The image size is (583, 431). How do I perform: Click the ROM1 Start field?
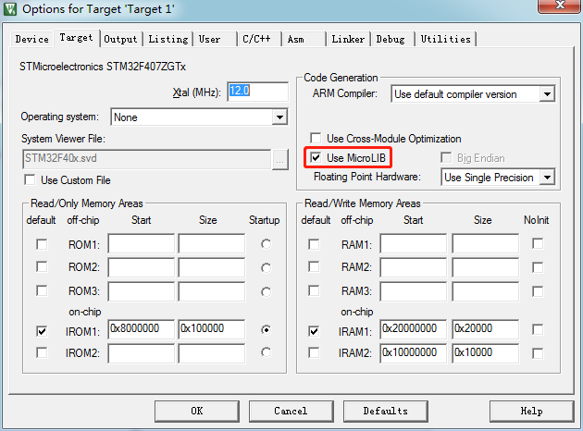click(141, 244)
